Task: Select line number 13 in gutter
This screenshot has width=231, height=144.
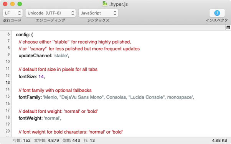Action: tap(8, 83)
